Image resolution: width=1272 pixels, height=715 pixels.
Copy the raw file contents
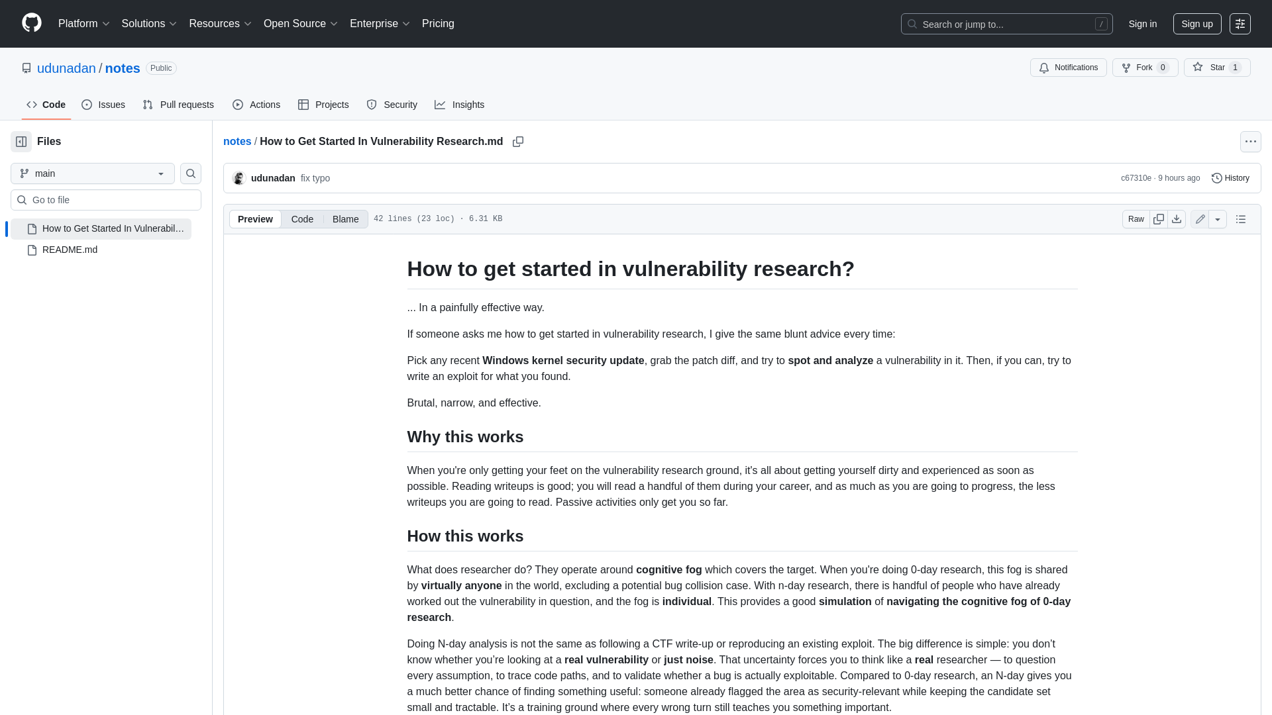[1158, 218]
